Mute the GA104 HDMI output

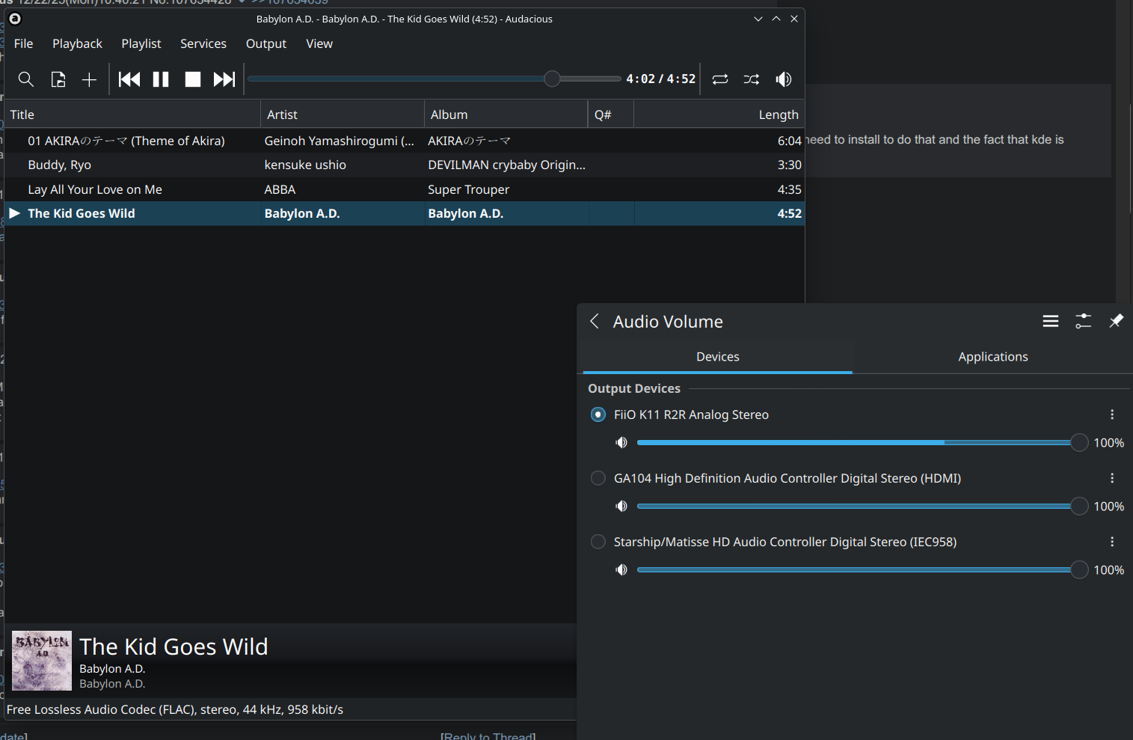coord(621,507)
